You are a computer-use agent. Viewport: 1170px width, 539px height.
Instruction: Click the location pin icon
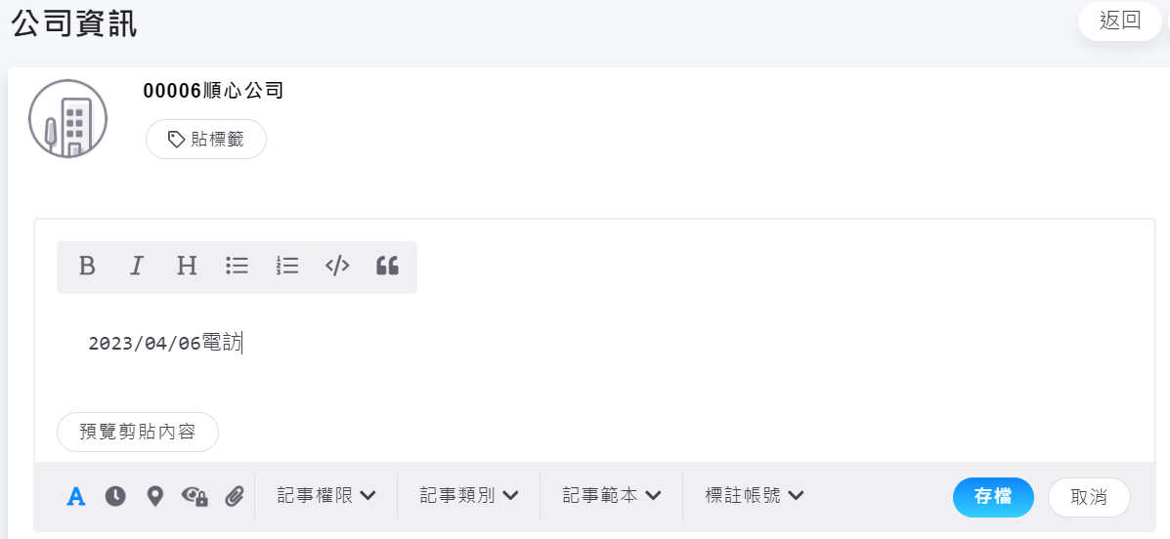pyautogui.click(x=154, y=496)
